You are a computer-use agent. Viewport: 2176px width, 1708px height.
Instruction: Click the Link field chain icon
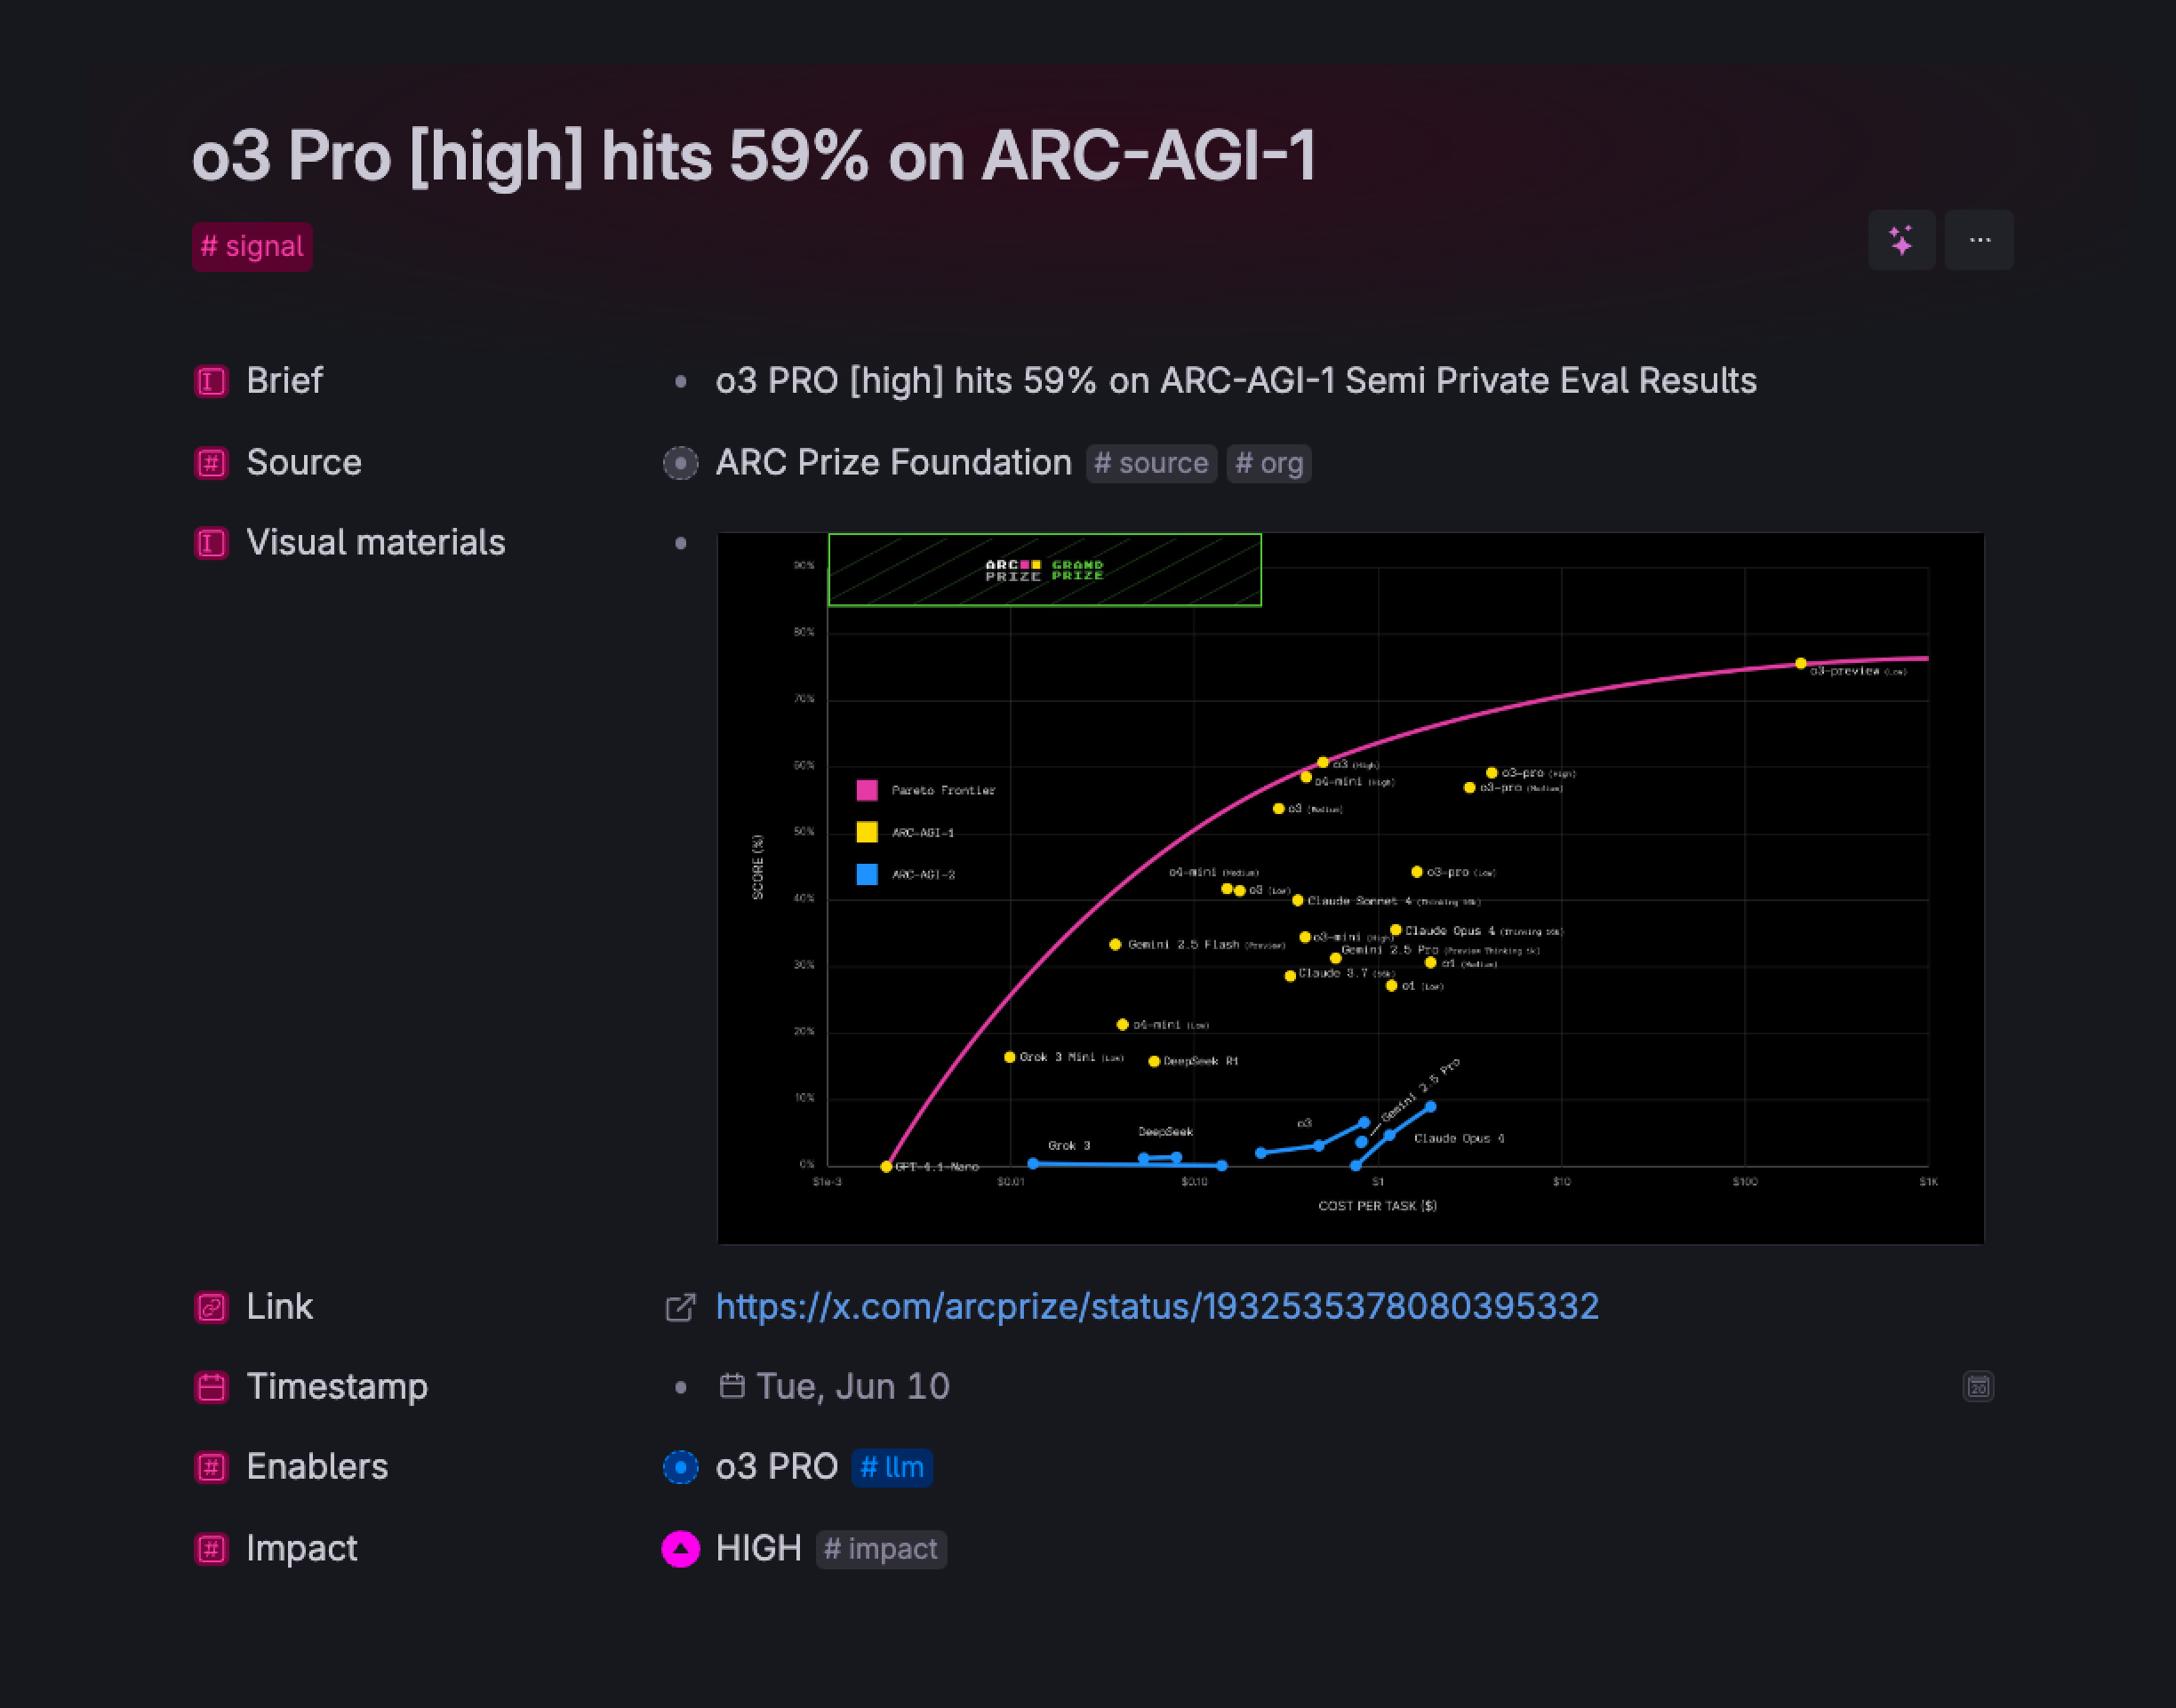211,1307
